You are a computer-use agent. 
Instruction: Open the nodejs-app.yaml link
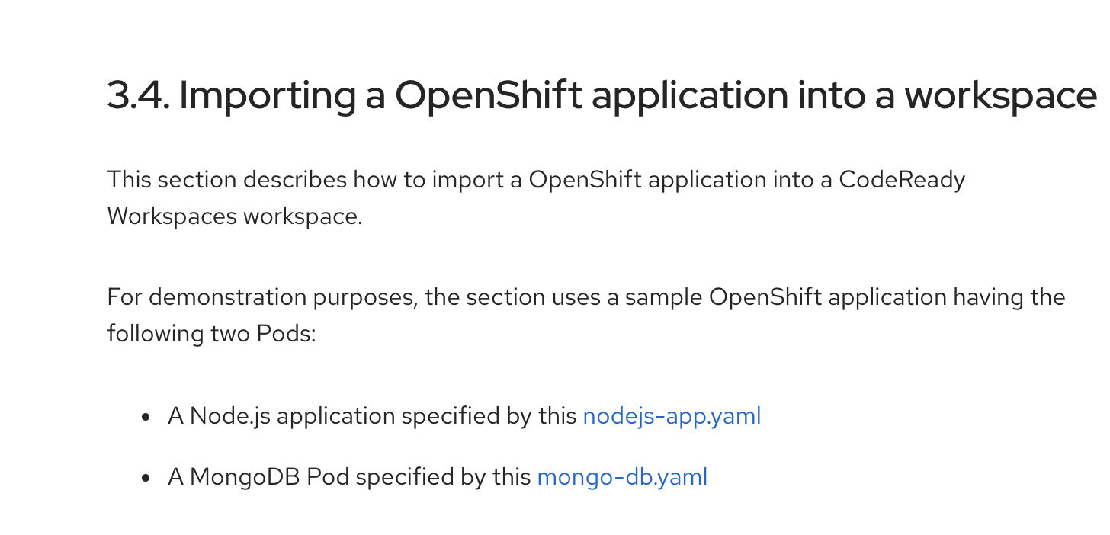coord(672,416)
